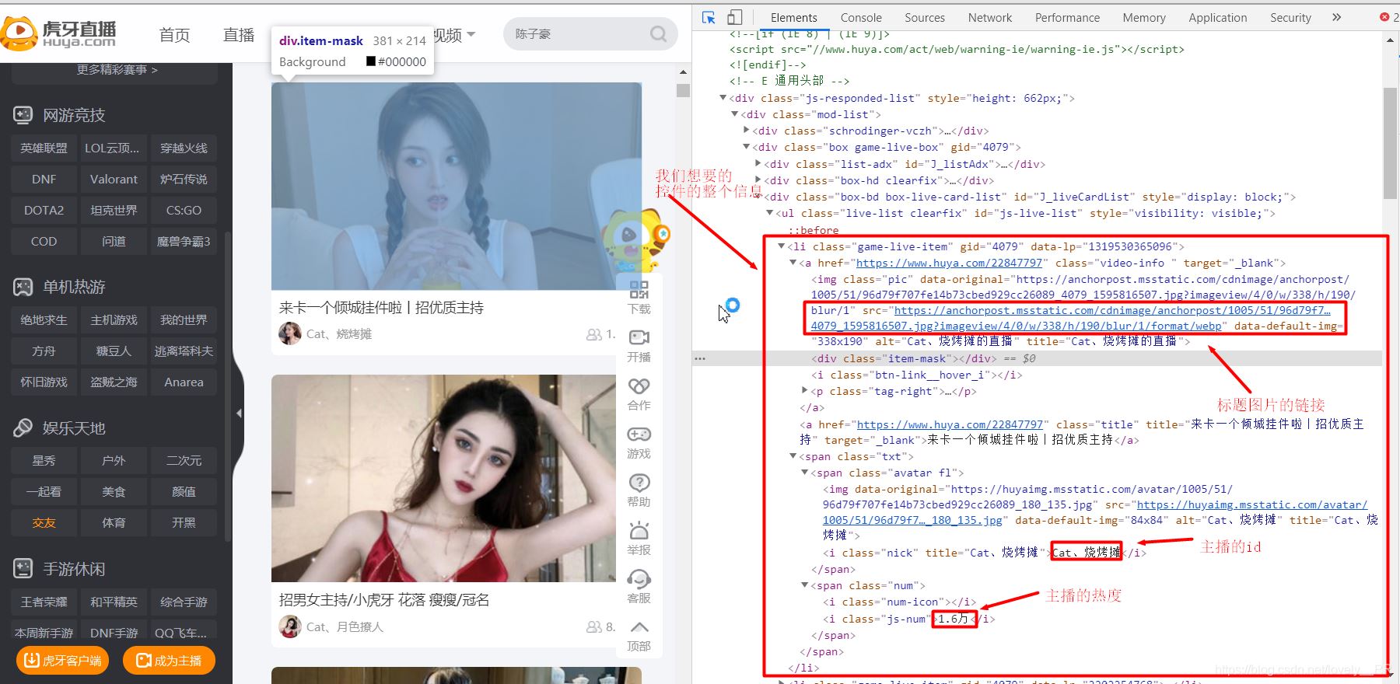
Task: Open the Performance tab
Action: (1067, 17)
